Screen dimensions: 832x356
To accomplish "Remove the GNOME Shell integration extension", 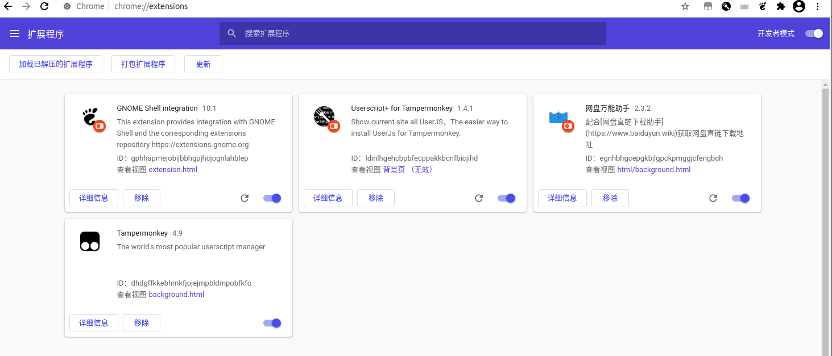I will [x=142, y=198].
